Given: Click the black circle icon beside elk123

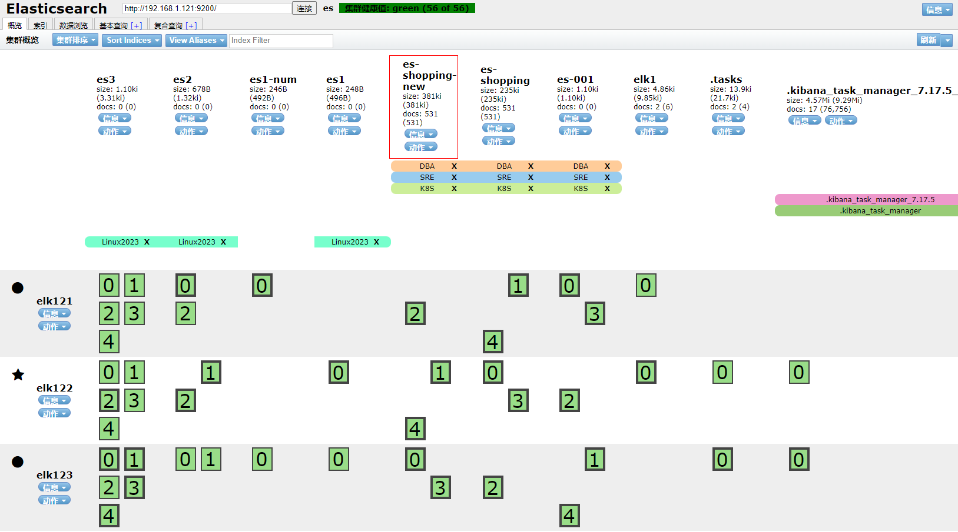Looking at the screenshot, I should point(18,462).
